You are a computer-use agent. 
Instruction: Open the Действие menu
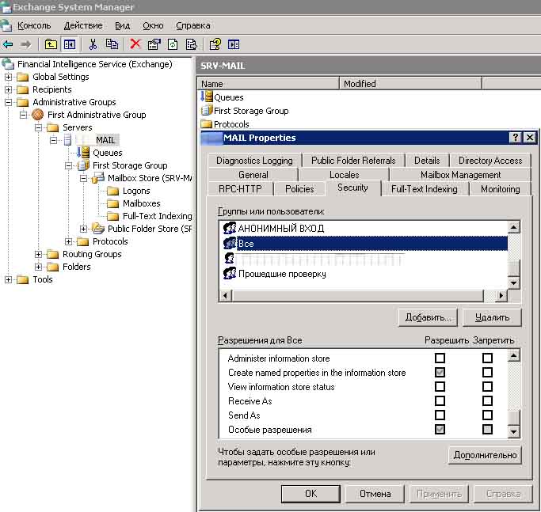point(82,25)
